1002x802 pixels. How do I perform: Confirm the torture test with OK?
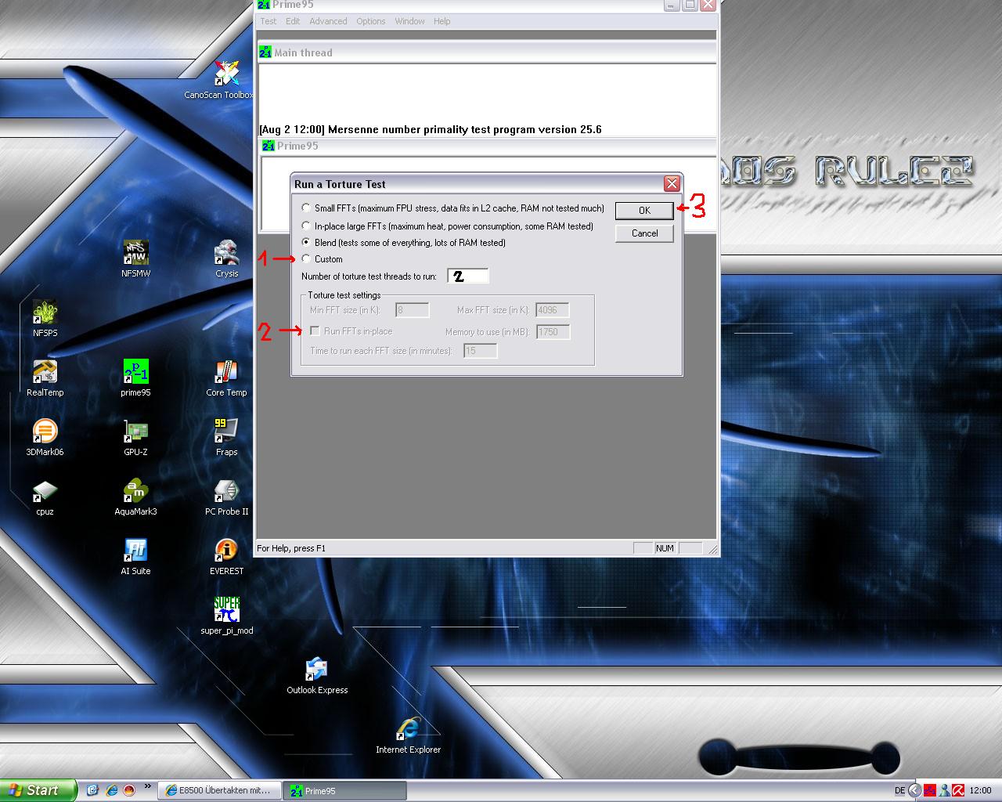644,210
